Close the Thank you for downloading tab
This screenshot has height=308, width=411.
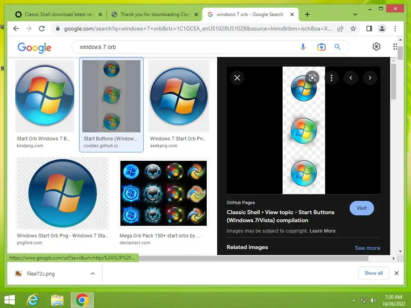(196, 14)
